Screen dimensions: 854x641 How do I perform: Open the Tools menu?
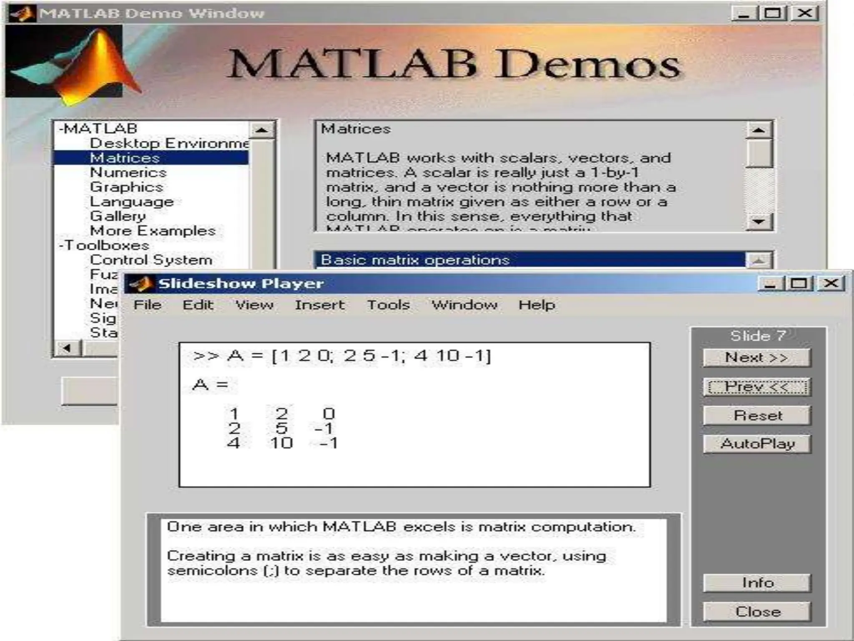click(388, 305)
